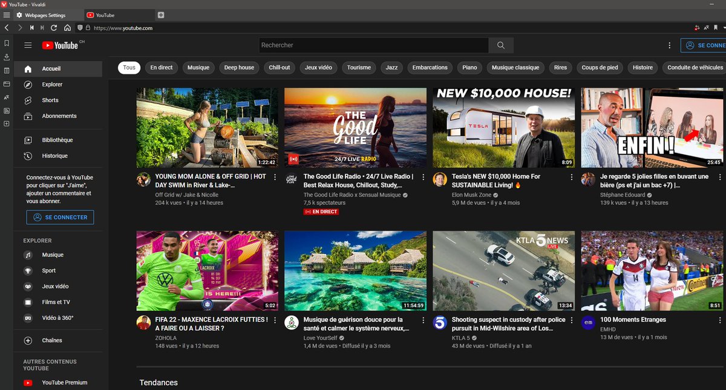This screenshot has height=390, width=726.
Task: Select the En direct filter chip
Action: click(x=162, y=68)
